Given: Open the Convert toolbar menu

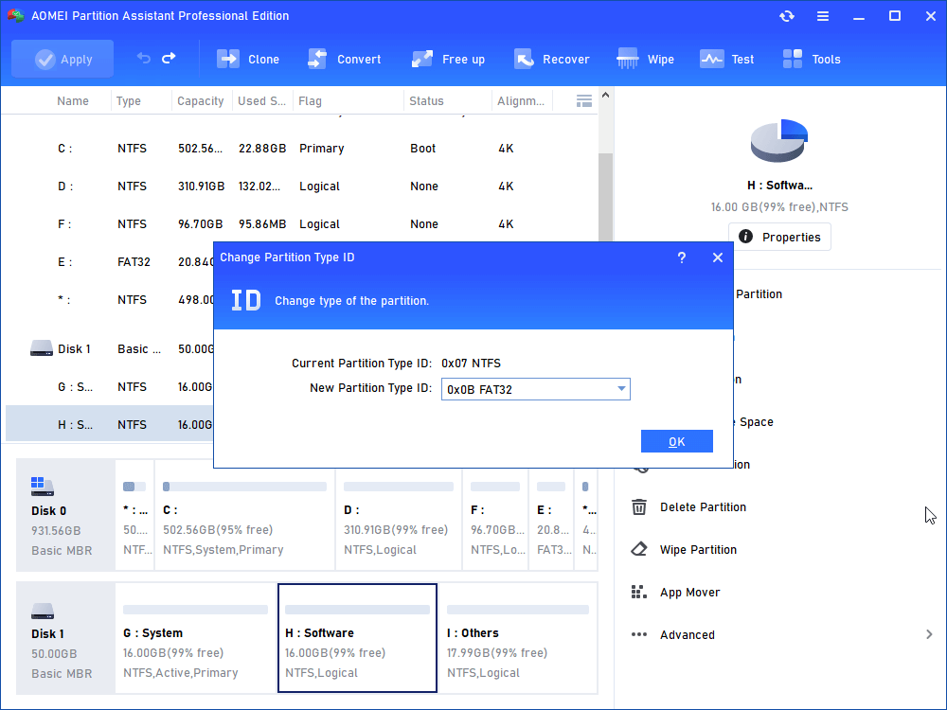Looking at the screenshot, I should point(345,59).
